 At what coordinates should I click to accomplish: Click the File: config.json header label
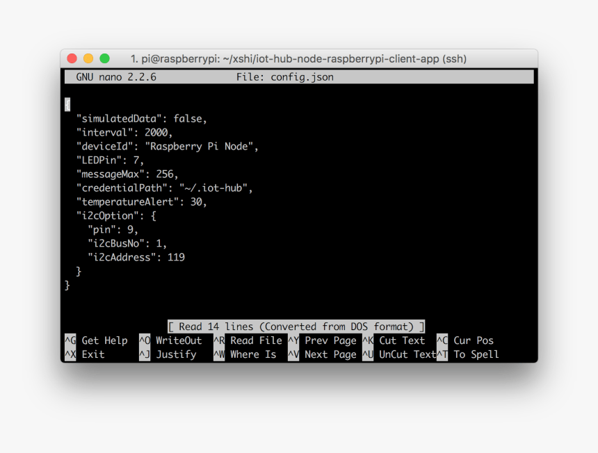284,77
